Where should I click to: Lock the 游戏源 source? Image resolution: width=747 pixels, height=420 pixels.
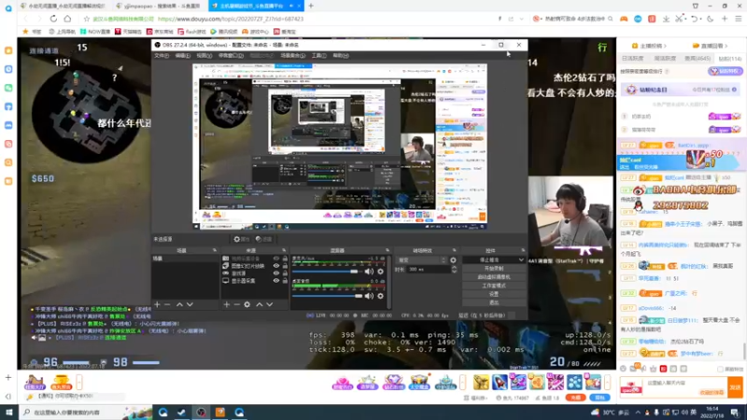point(285,273)
